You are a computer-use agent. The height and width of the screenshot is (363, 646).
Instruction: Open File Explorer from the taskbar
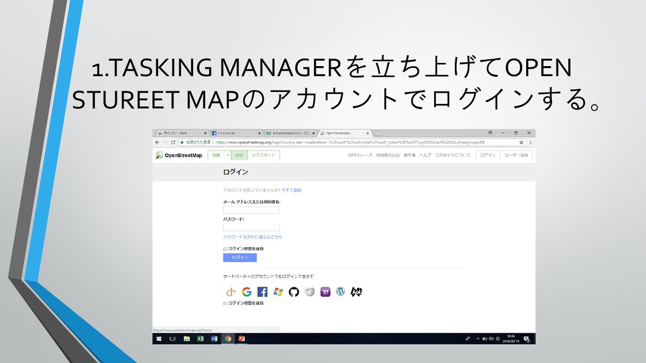pos(187,338)
